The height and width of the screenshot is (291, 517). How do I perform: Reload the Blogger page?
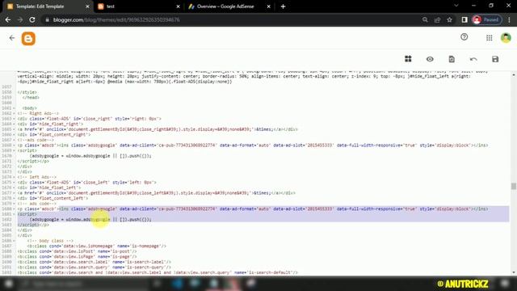[x=32, y=19]
